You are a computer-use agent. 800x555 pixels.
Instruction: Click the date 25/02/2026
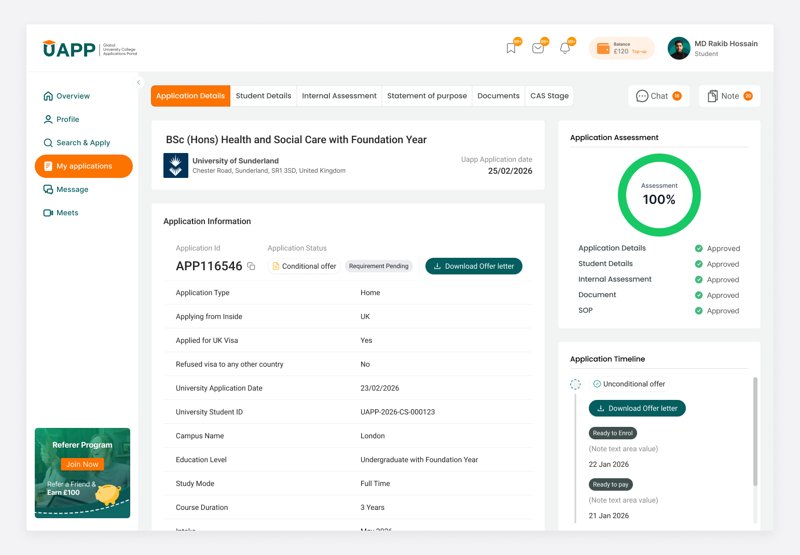coord(510,171)
